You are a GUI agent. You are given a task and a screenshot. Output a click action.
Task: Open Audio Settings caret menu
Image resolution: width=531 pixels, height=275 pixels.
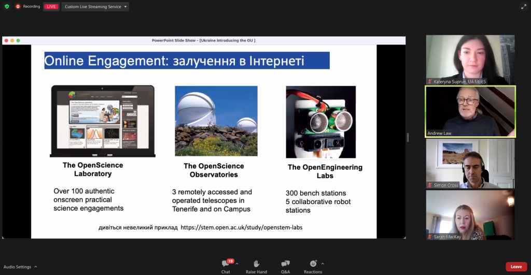[x=36, y=267]
